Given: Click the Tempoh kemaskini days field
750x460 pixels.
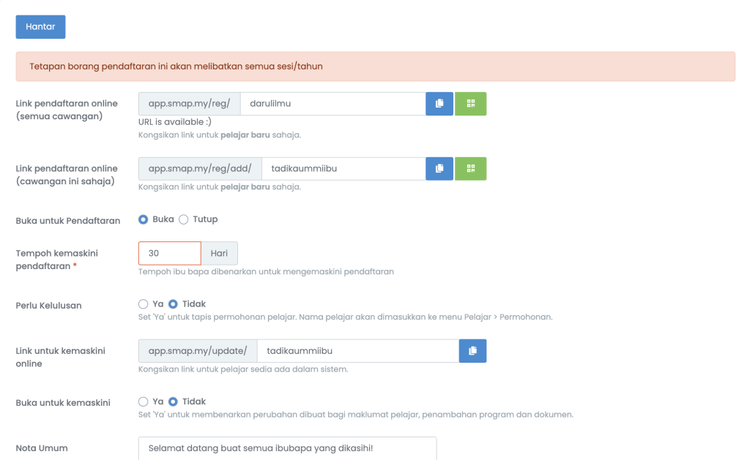Looking at the screenshot, I should click(169, 253).
